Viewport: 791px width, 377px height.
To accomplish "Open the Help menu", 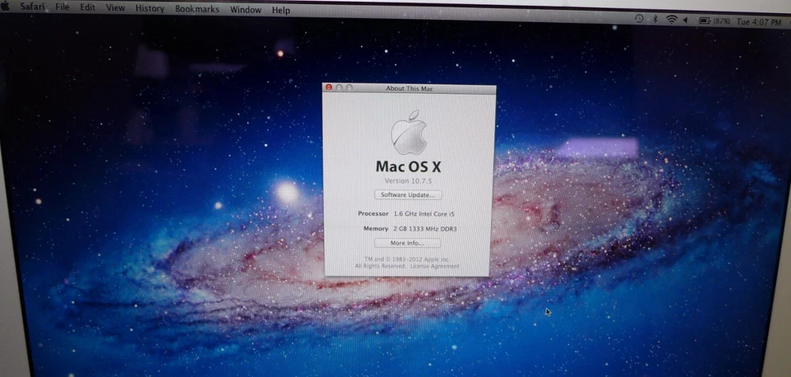I will (281, 10).
